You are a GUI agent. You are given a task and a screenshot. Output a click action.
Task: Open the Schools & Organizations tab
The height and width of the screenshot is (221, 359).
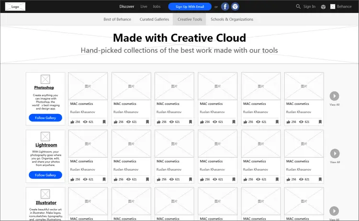click(232, 19)
